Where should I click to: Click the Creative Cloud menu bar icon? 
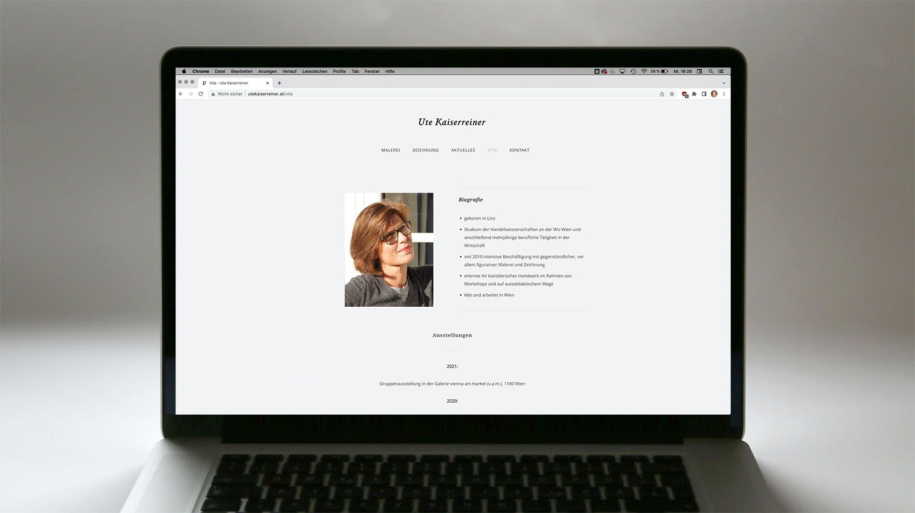coord(604,71)
